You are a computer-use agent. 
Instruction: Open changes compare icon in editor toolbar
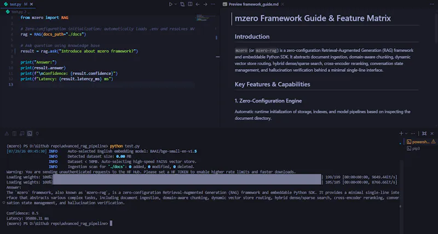click(x=182, y=4)
